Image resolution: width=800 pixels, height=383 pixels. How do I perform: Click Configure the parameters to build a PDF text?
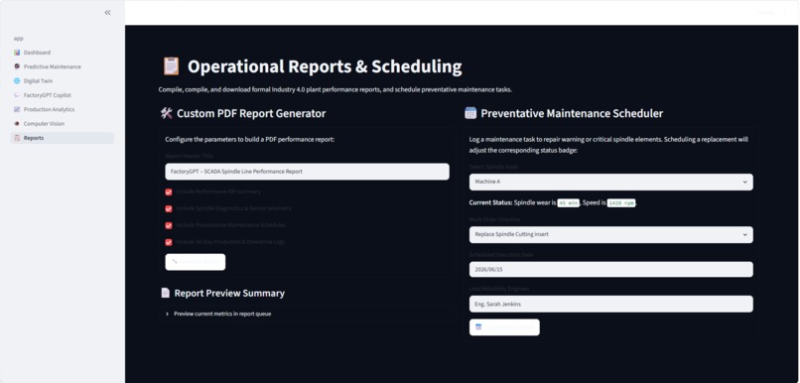[249, 139]
